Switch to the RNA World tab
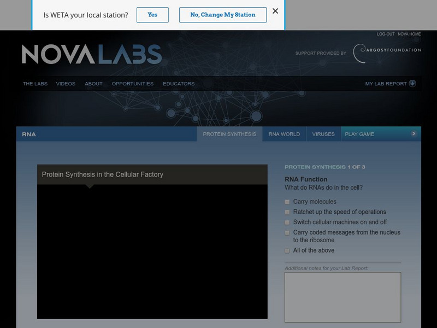Viewport: 437px width, 328px height. (284, 134)
